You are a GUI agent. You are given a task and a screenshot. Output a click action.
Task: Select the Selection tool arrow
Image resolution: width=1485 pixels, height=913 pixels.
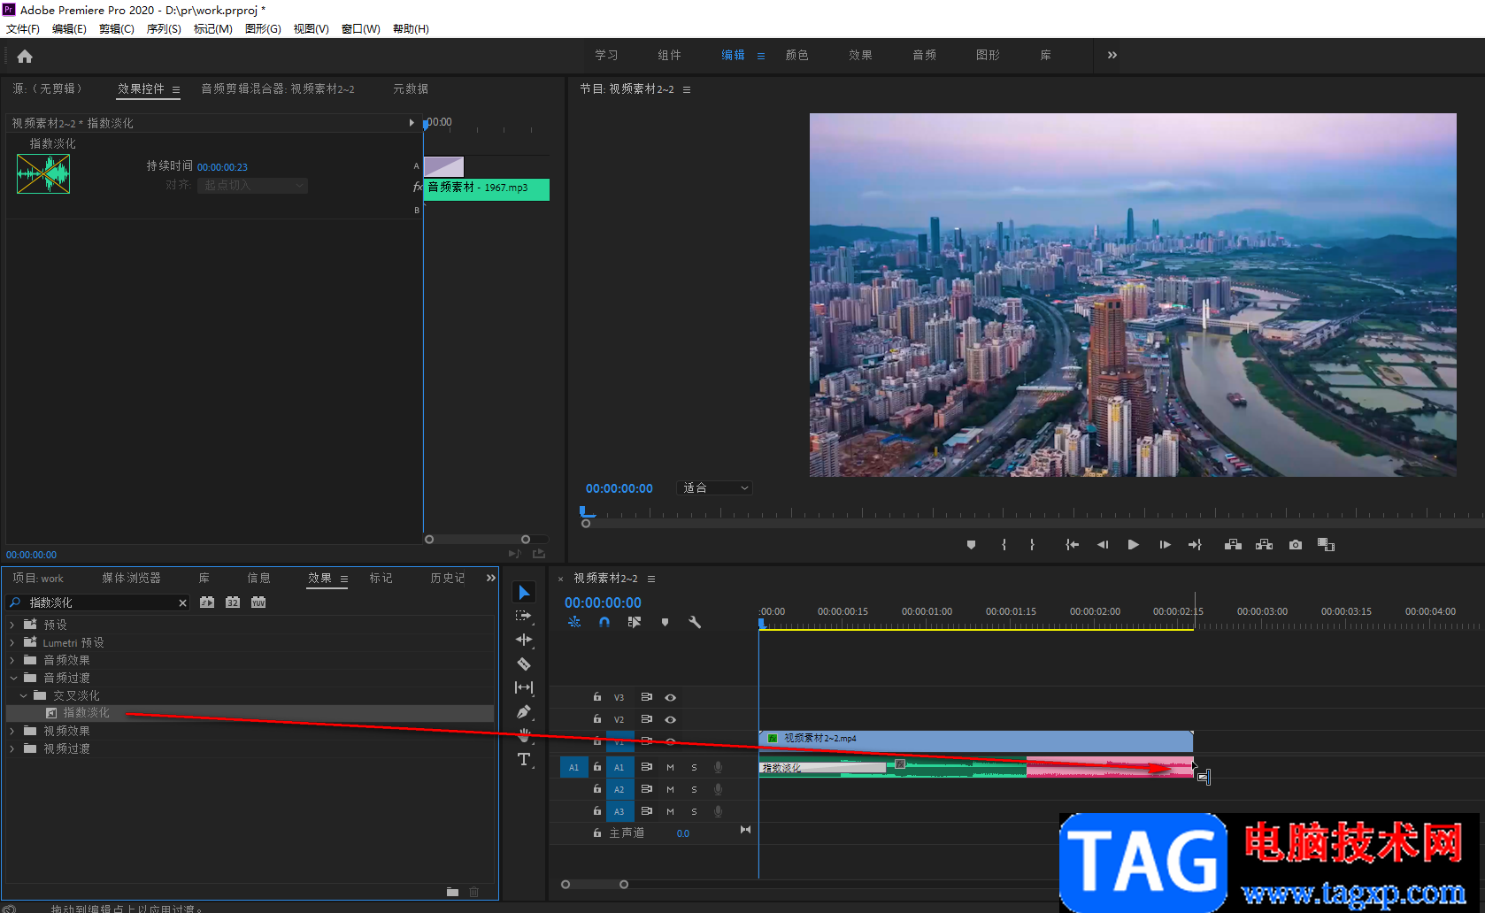[x=524, y=592]
